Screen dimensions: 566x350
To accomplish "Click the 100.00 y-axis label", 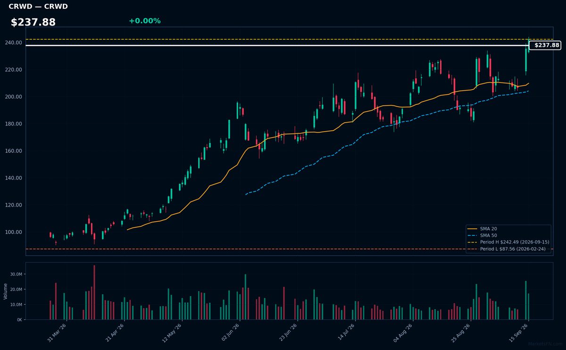I will (14, 232).
